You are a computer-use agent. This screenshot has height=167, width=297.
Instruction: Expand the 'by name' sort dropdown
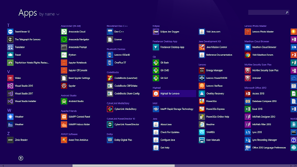(x=49, y=14)
